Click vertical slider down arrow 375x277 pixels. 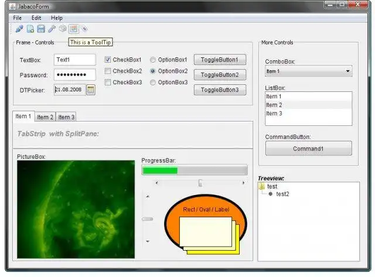point(148,241)
